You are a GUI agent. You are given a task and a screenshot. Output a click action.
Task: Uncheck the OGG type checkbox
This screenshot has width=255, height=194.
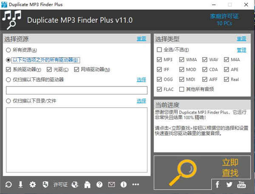159,79
